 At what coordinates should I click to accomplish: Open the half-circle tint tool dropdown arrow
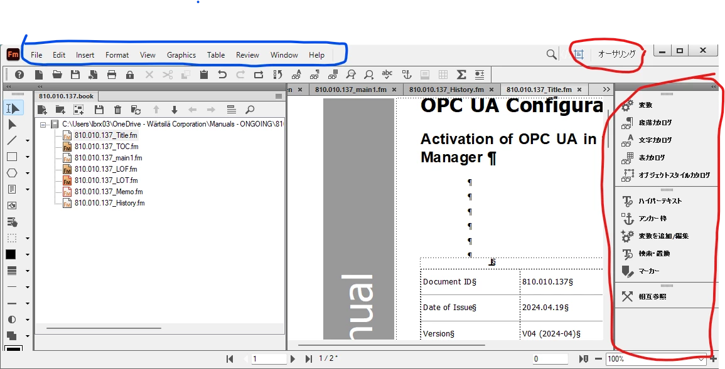(x=27, y=320)
